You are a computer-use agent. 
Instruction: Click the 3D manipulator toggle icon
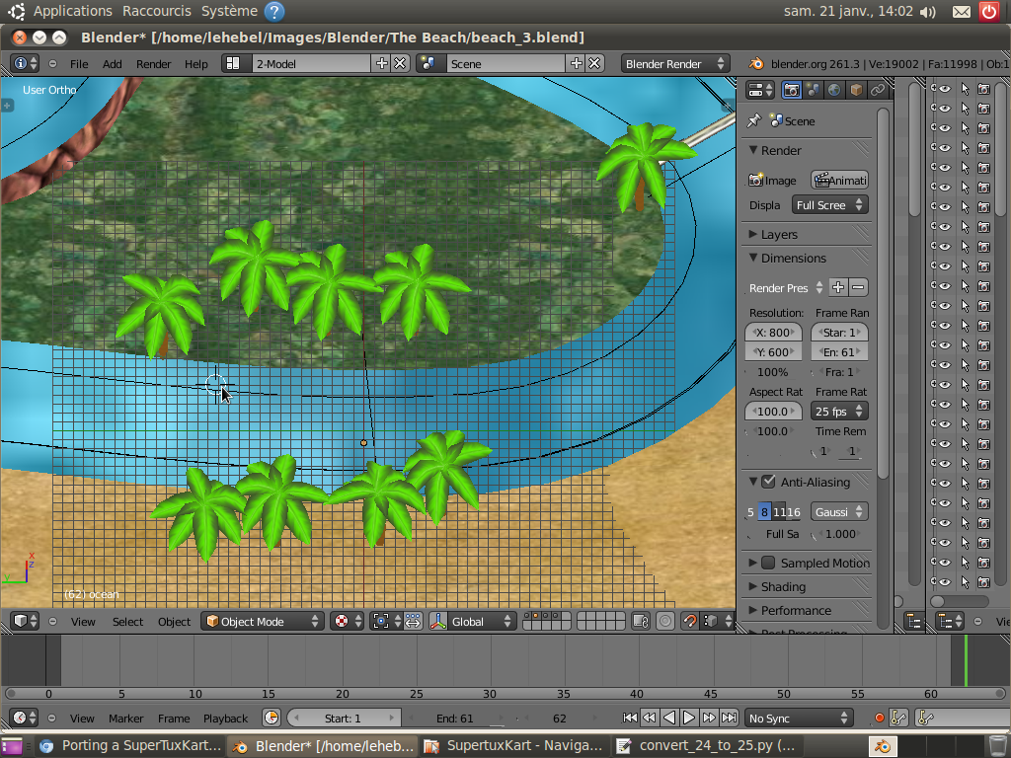(438, 621)
